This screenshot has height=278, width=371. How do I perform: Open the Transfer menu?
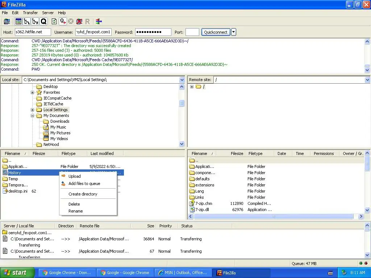30,13
